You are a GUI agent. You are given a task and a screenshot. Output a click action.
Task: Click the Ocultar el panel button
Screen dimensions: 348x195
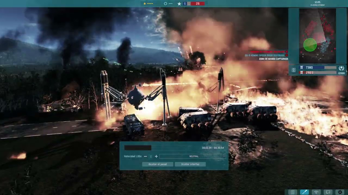click(158, 164)
